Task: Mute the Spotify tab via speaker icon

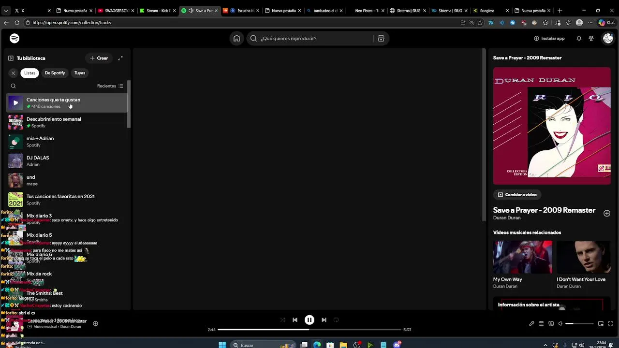Action: pos(191,11)
